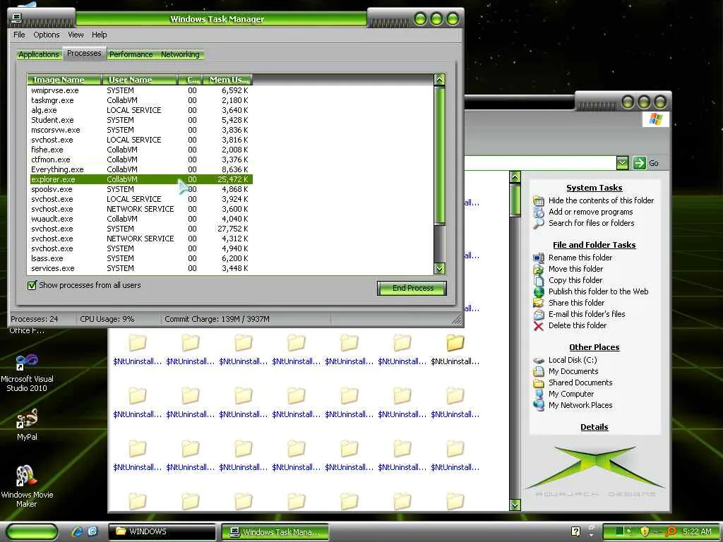
Task: Select the Everything.exe process row
Action: click(140, 169)
